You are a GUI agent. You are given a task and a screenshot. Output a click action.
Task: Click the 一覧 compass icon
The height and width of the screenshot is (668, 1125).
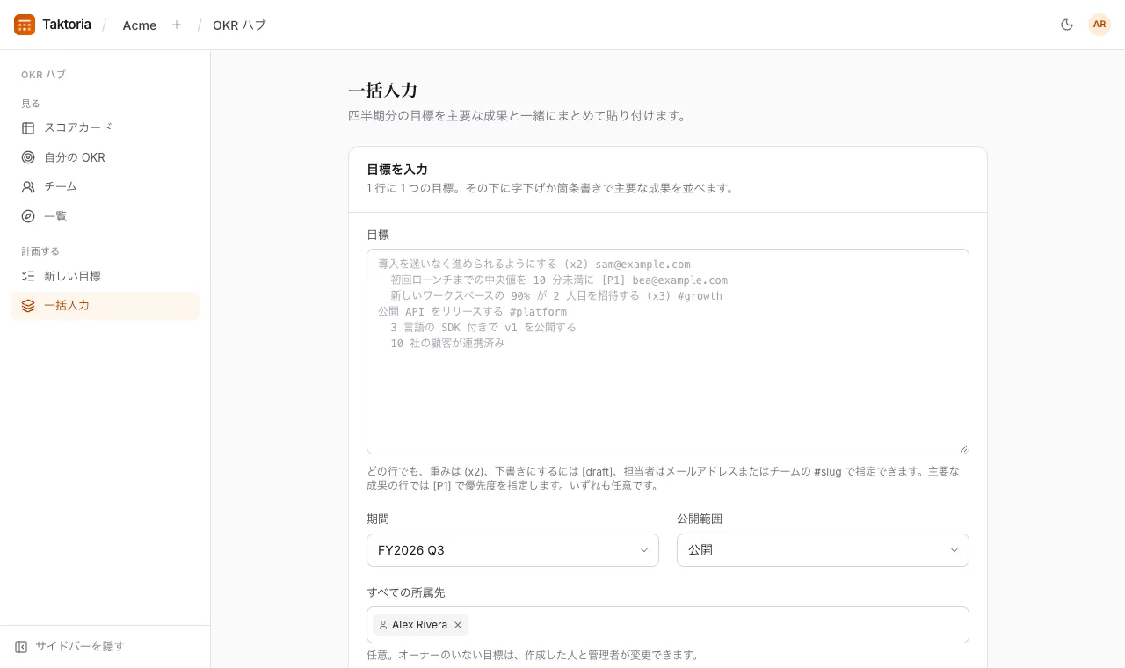pyautogui.click(x=28, y=216)
